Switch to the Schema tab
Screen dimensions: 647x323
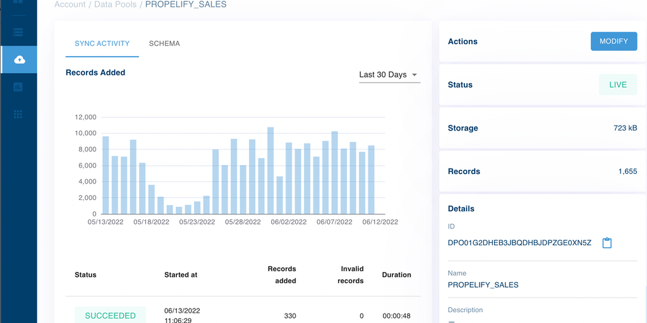(x=164, y=44)
